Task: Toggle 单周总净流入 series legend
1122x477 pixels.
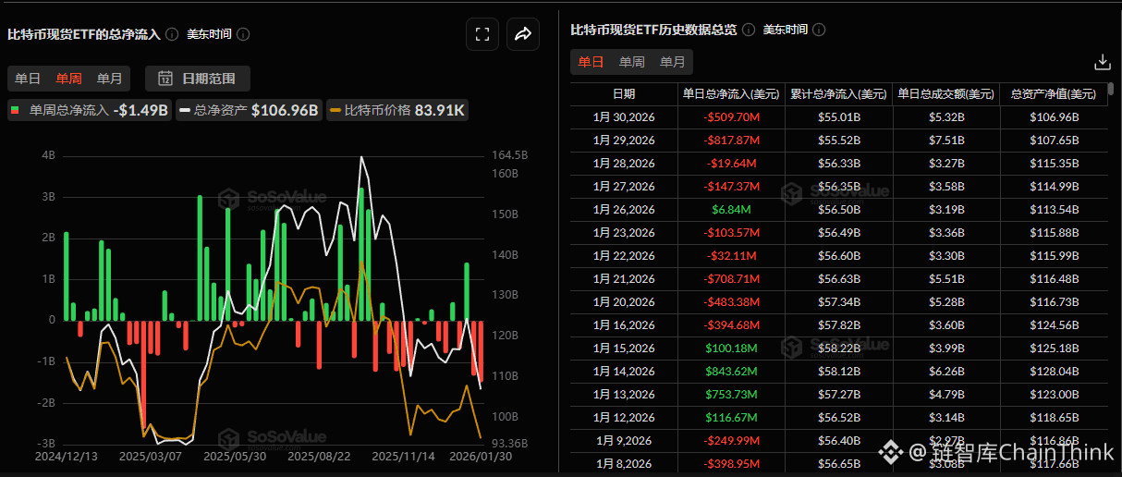Action: click(90, 111)
